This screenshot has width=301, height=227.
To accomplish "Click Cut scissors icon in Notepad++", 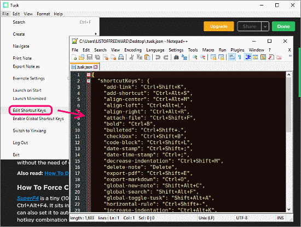I will [x=131, y=57].
